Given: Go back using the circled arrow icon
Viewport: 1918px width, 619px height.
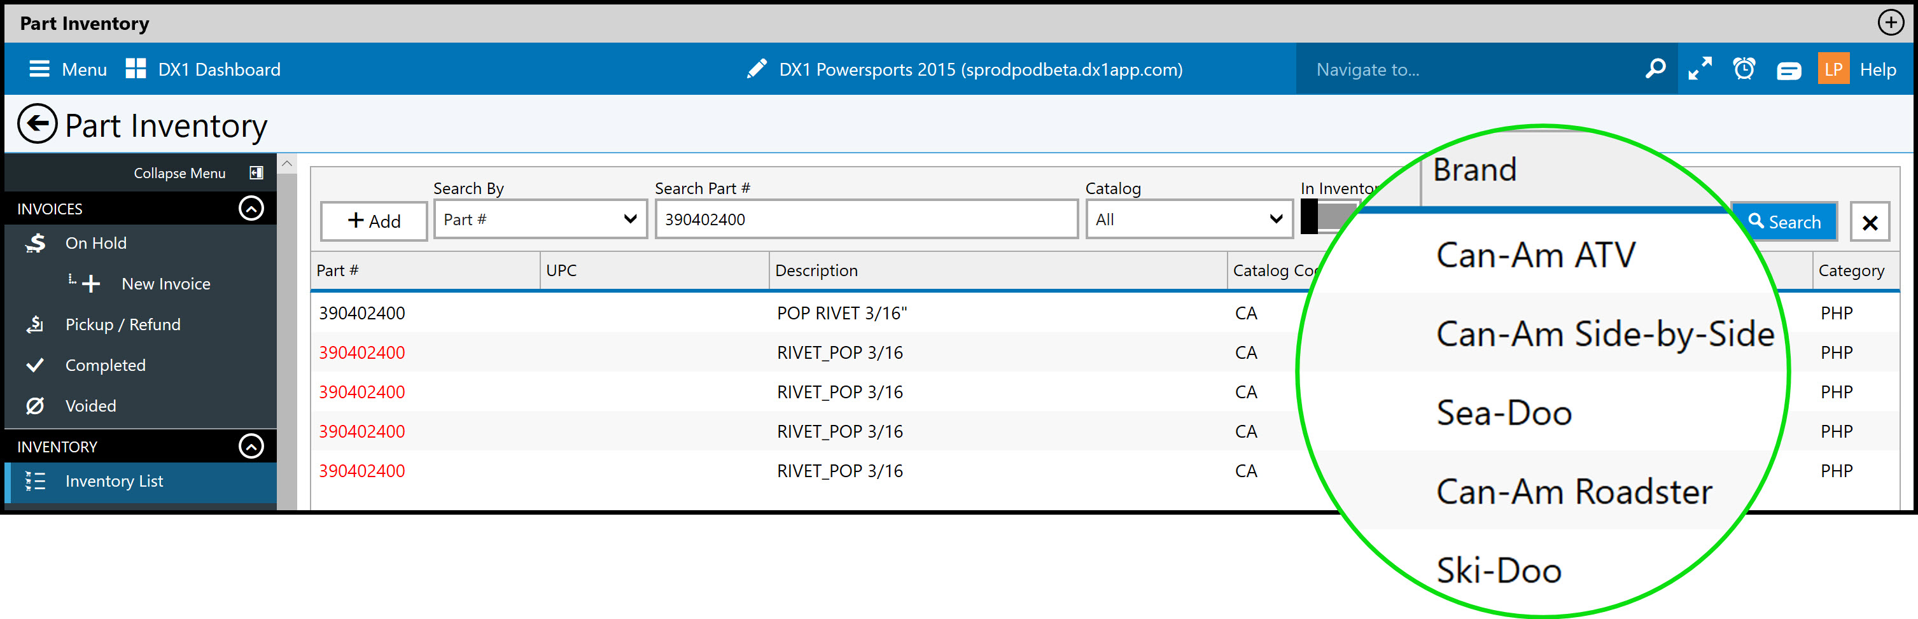Looking at the screenshot, I should click(x=38, y=123).
